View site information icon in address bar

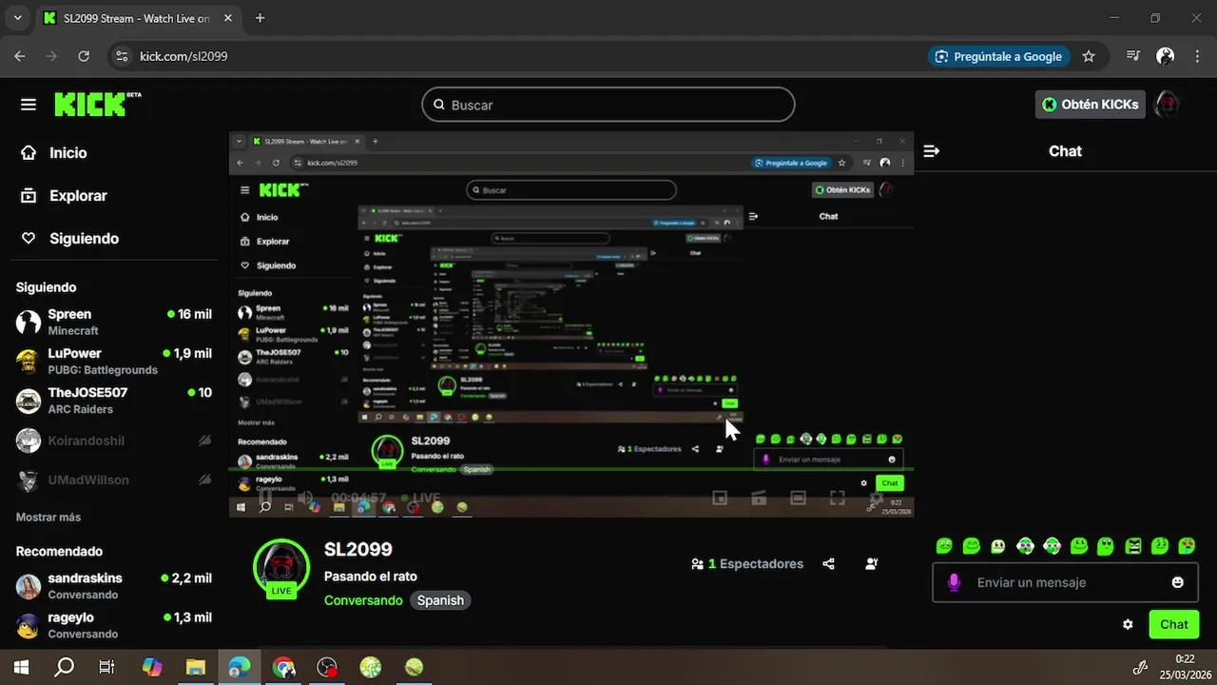point(122,56)
